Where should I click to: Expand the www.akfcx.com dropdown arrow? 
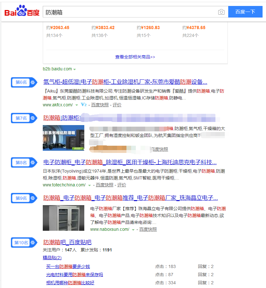[x=76, y=105]
